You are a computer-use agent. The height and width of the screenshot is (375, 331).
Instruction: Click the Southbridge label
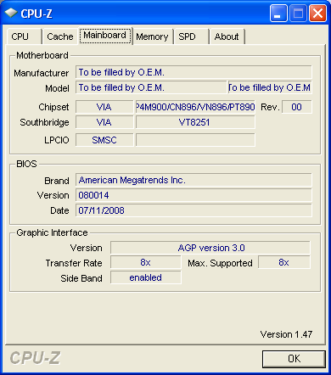click(x=44, y=122)
